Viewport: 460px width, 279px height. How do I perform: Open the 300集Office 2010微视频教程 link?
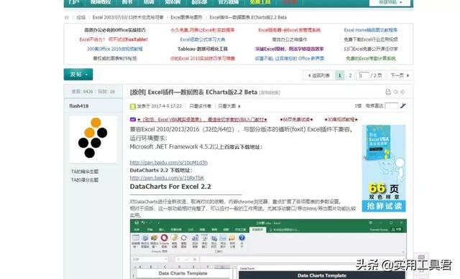(115, 49)
